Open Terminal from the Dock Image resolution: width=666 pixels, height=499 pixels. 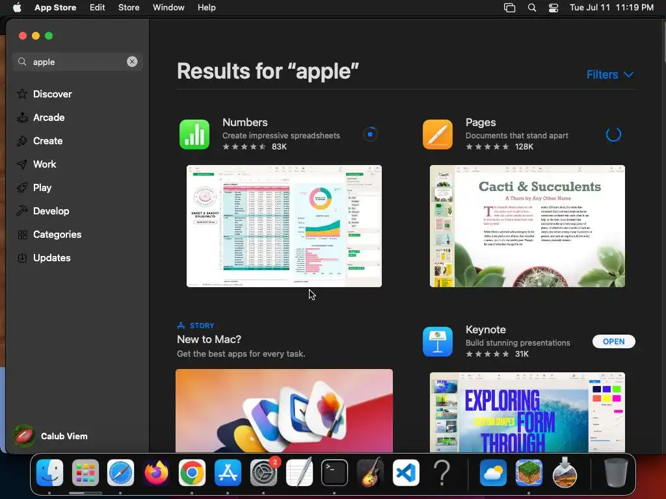(x=334, y=472)
